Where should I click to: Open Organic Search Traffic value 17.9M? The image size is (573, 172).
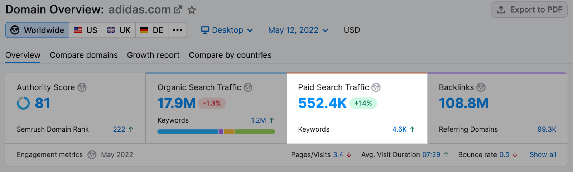177,103
